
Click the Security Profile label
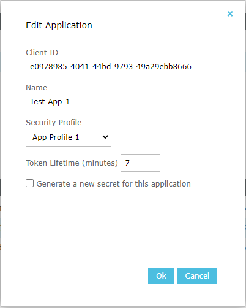[x=54, y=123]
